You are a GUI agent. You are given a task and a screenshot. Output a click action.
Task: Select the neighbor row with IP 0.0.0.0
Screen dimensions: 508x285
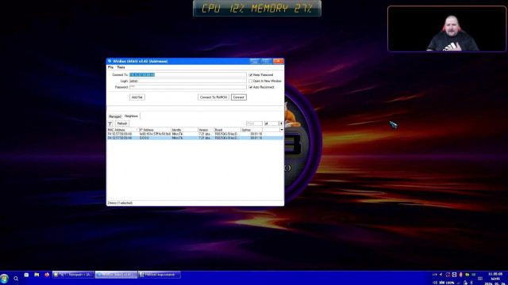point(195,138)
